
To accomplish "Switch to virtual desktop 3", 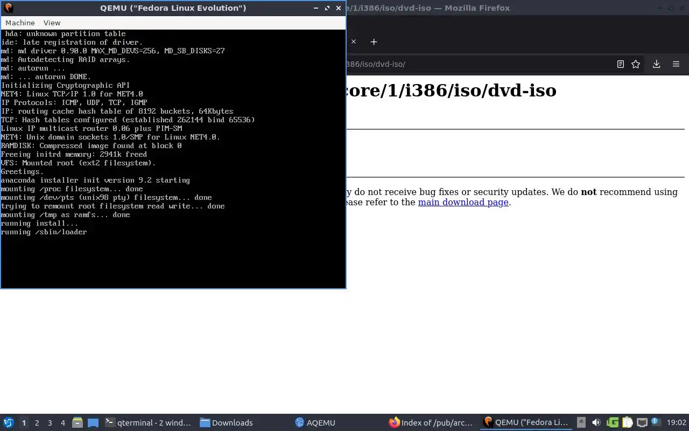I will click(50, 423).
